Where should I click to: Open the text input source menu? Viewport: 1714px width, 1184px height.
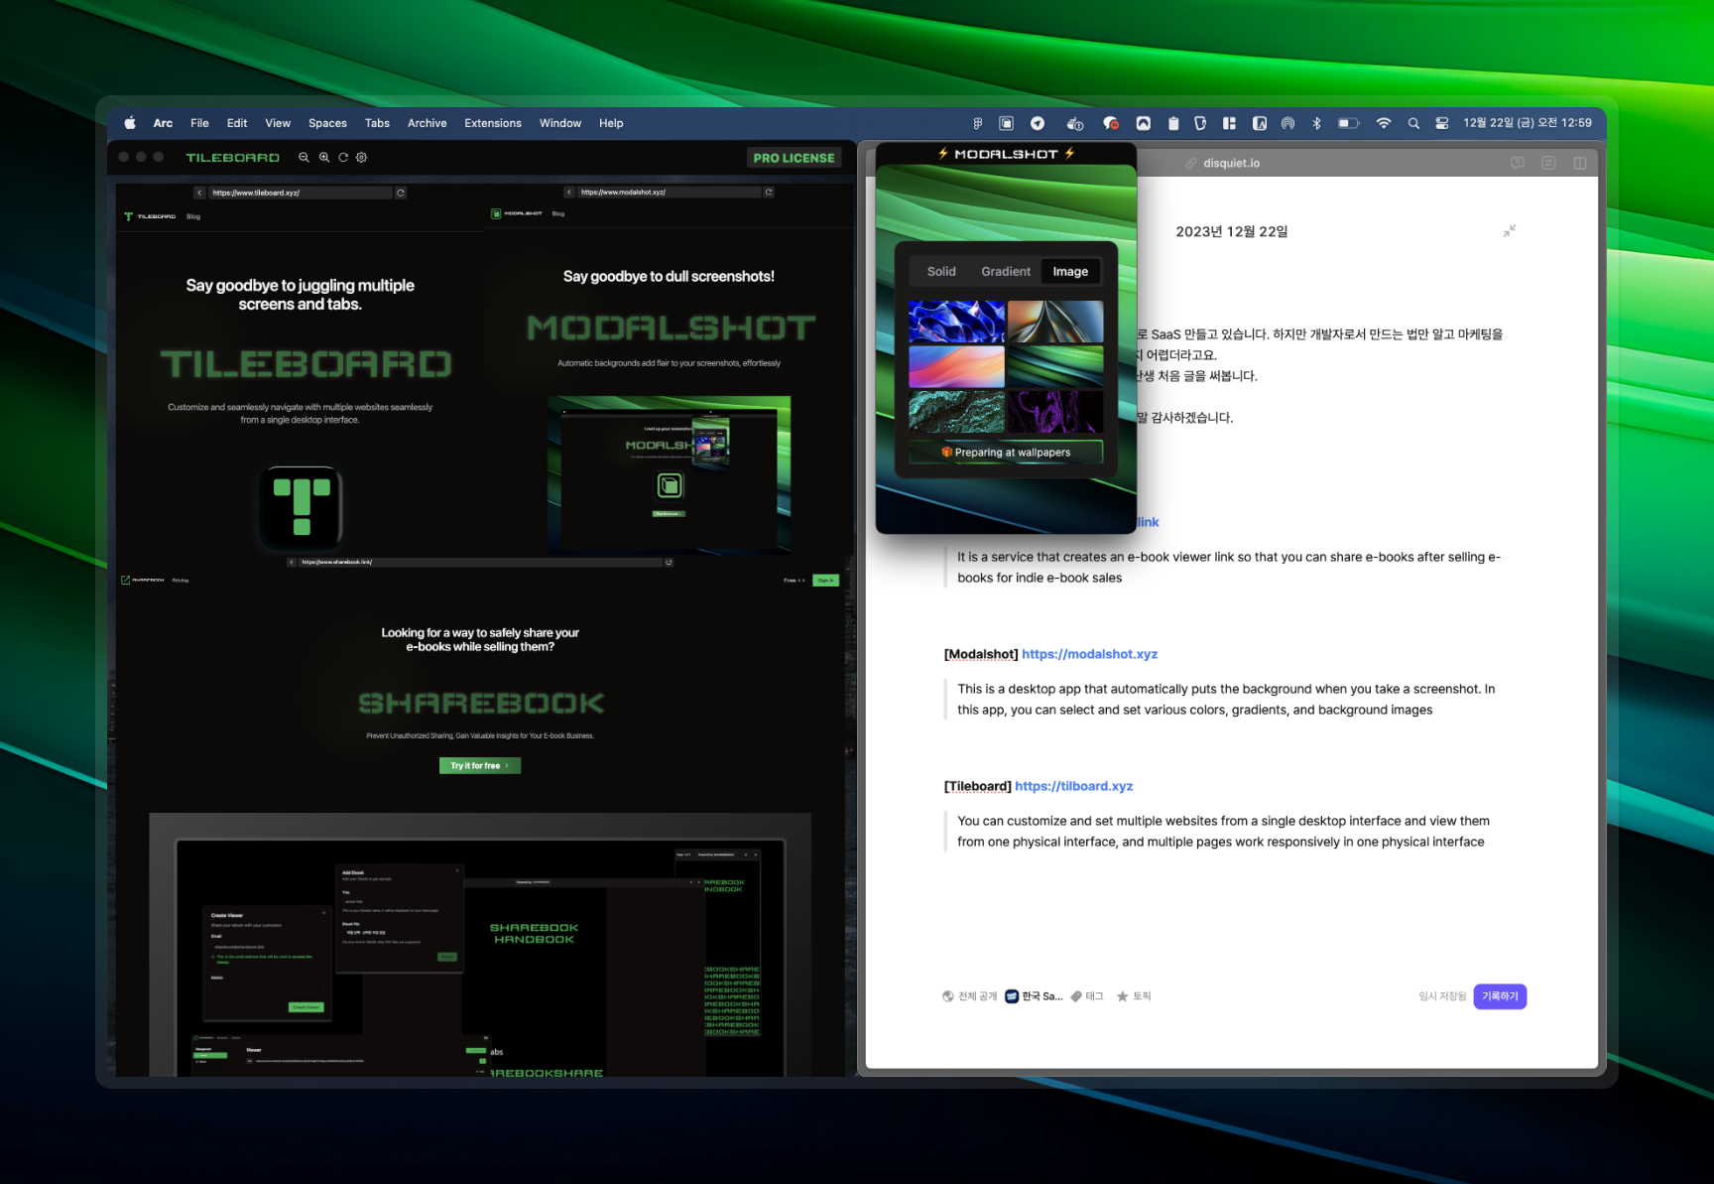1260,123
